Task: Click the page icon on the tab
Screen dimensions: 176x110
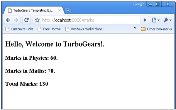Action: tap(10, 11)
